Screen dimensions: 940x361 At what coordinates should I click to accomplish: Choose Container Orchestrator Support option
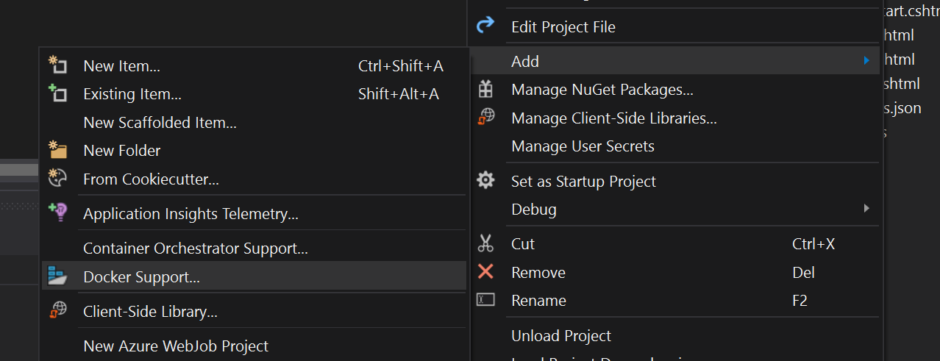(x=195, y=249)
